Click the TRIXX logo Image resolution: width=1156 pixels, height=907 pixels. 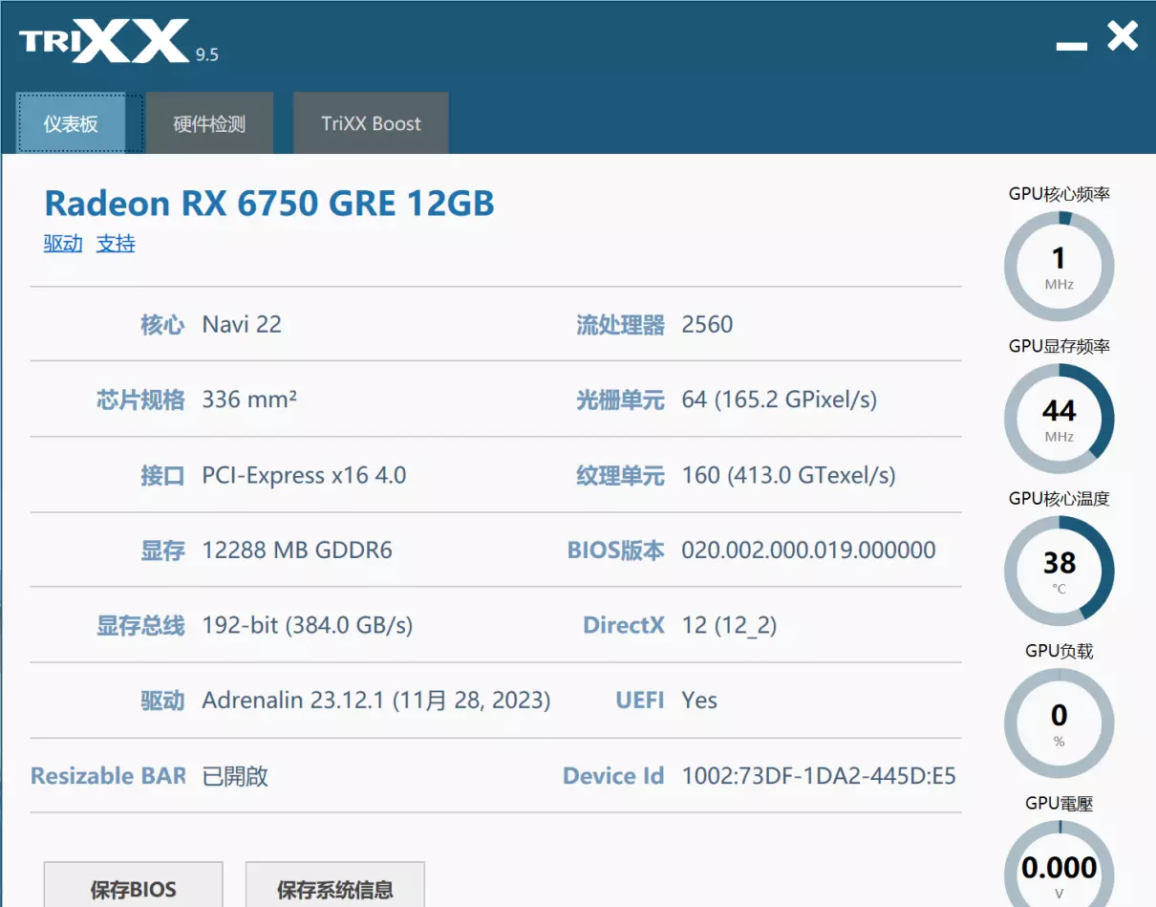104,41
